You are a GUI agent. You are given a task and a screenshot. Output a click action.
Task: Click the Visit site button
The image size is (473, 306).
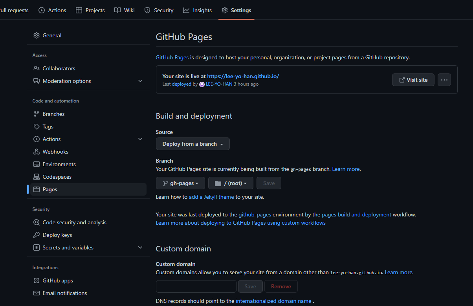click(x=413, y=80)
